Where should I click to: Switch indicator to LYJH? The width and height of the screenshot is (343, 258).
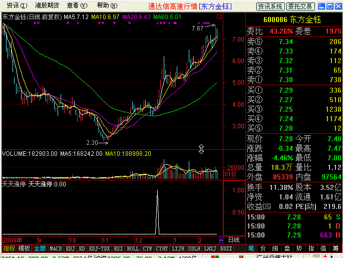click(178, 248)
